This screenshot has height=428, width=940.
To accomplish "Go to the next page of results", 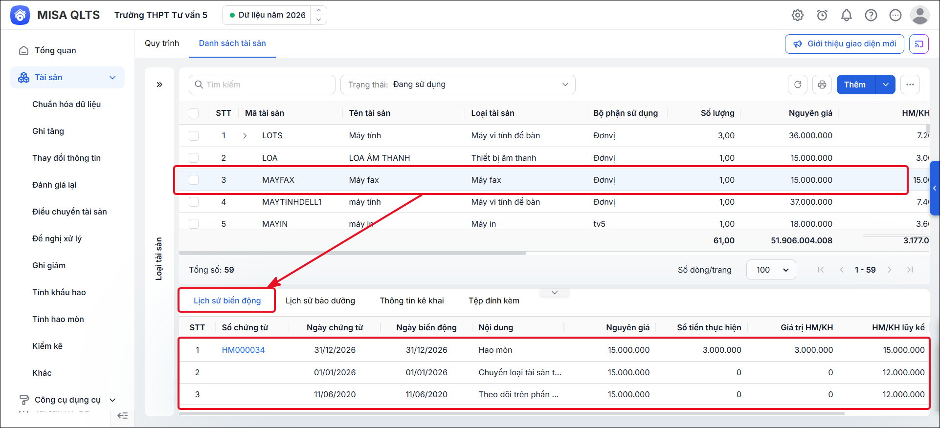I will coord(890,270).
